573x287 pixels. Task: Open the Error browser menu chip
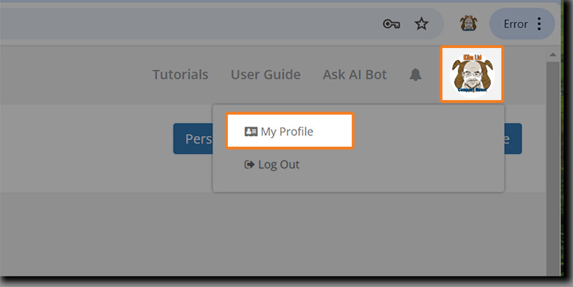pyautogui.click(x=516, y=24)
